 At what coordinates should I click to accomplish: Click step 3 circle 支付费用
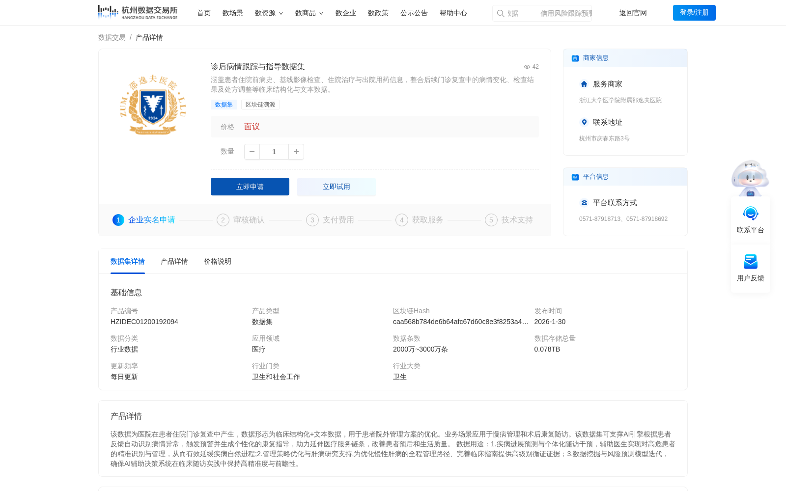[312, 220]
